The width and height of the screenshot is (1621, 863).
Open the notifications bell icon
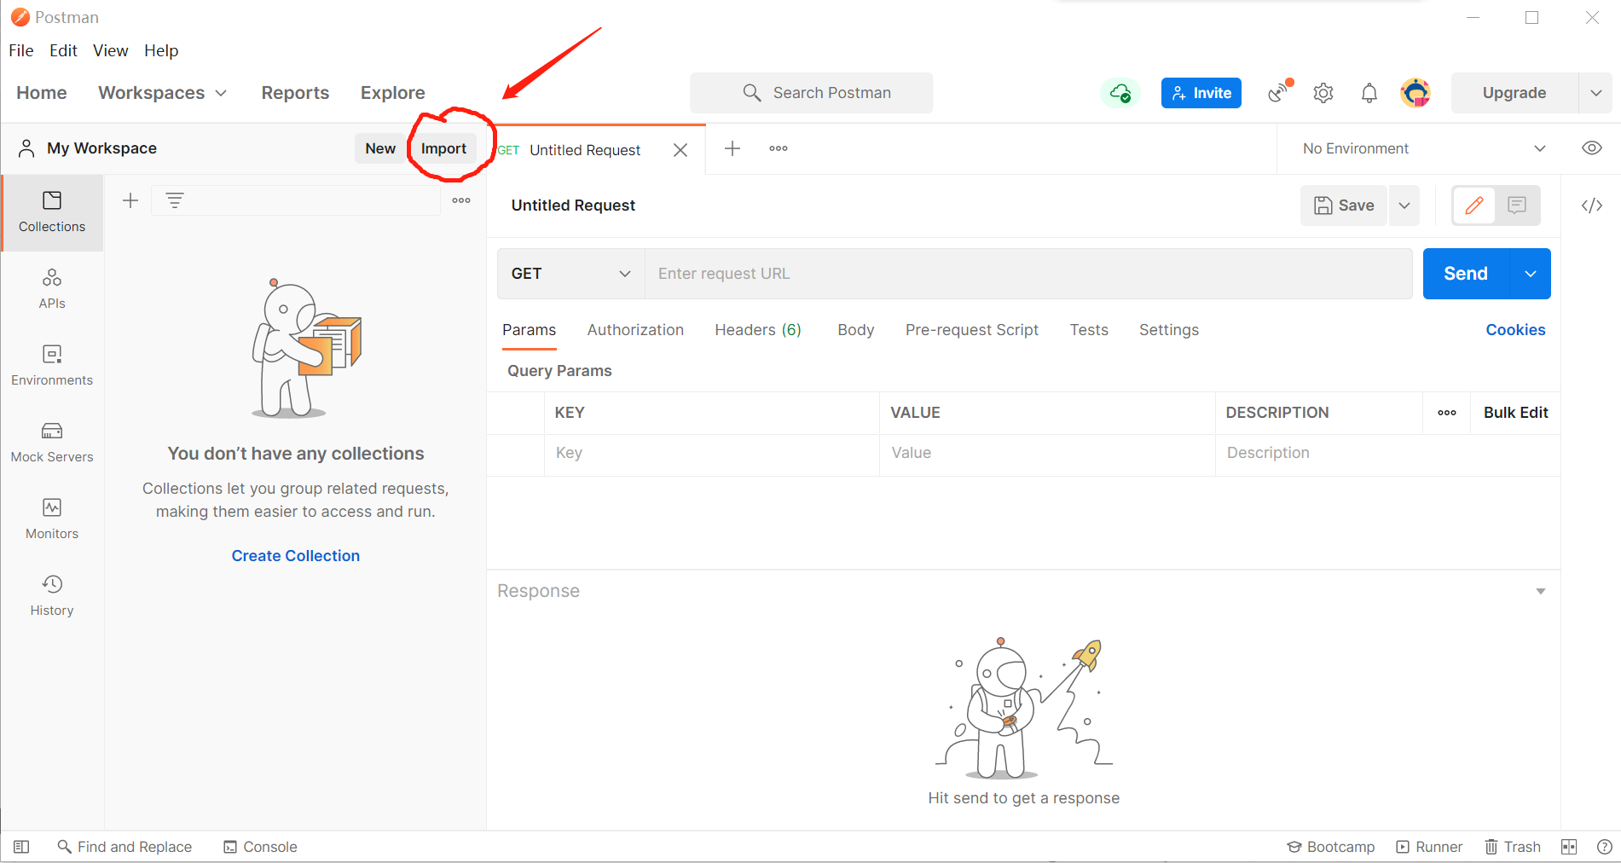tap(1369, 93)
